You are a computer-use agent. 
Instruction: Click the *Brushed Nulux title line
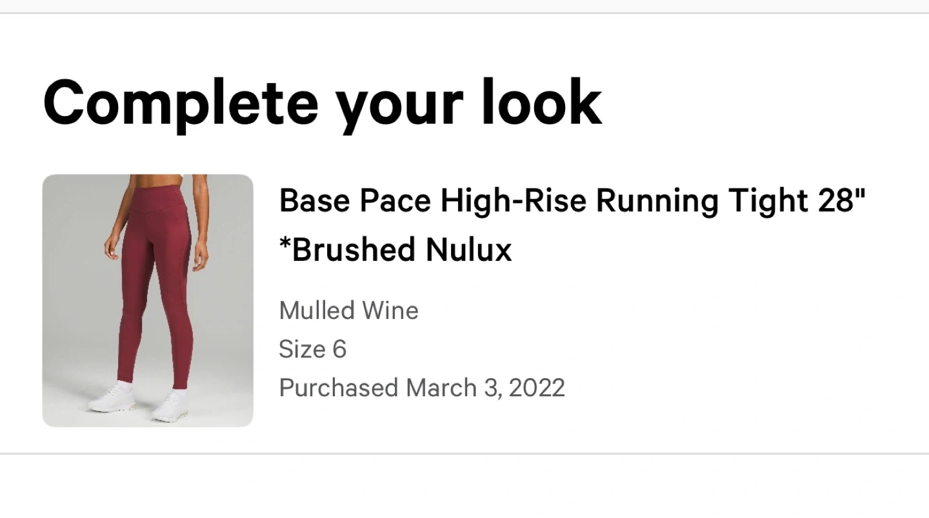(x=395, y=250)
